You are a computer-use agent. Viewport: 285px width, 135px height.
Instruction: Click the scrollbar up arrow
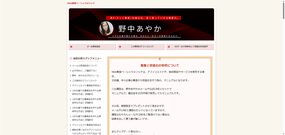coord(284,1)
